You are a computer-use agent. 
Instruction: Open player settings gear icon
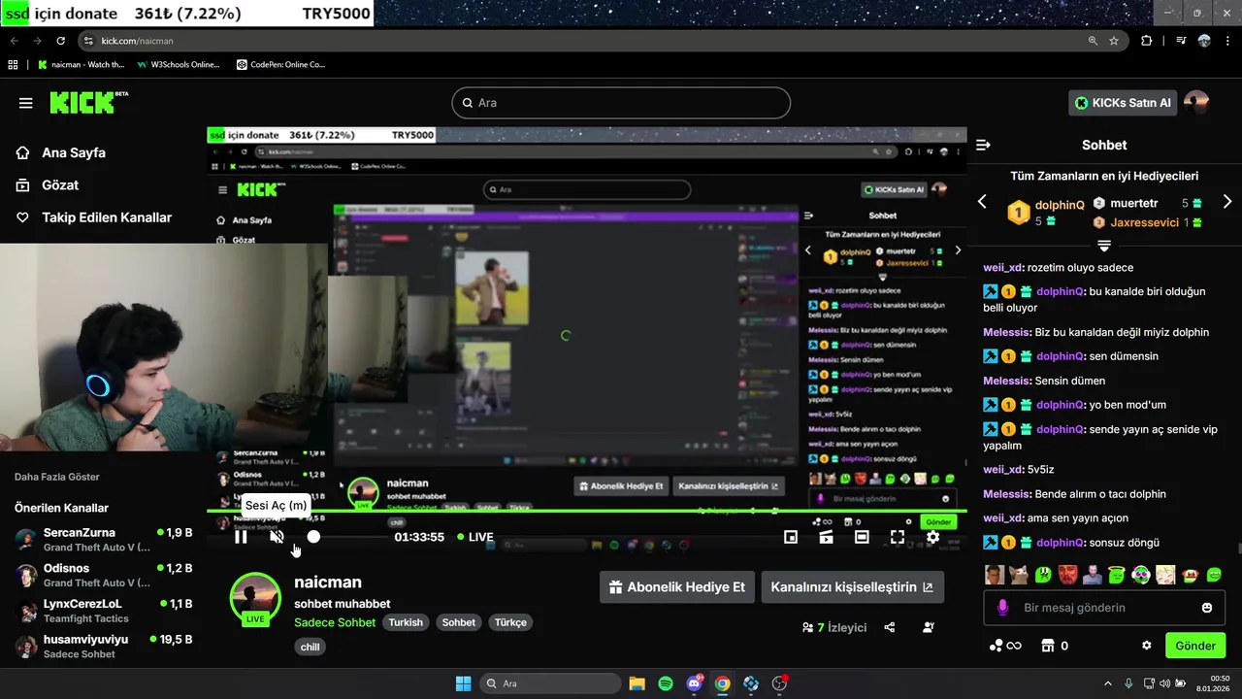[932, 537]
